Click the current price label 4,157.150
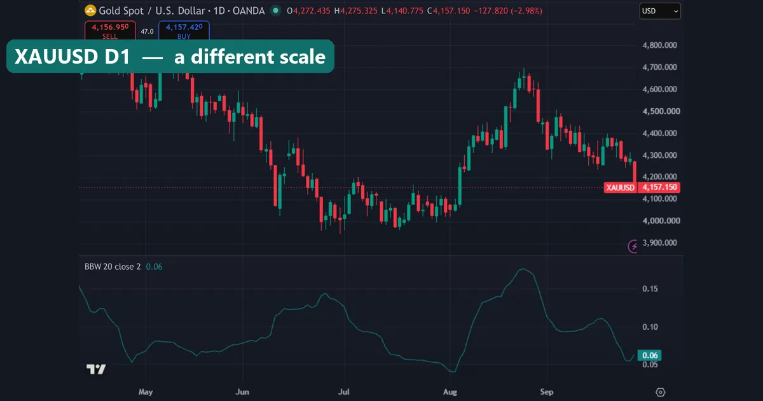The height and width of the screenshot is (401, 763). coord(660,188)
